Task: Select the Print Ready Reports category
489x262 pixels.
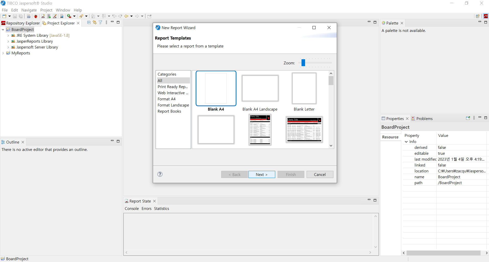Action: [x=173, y=87]
